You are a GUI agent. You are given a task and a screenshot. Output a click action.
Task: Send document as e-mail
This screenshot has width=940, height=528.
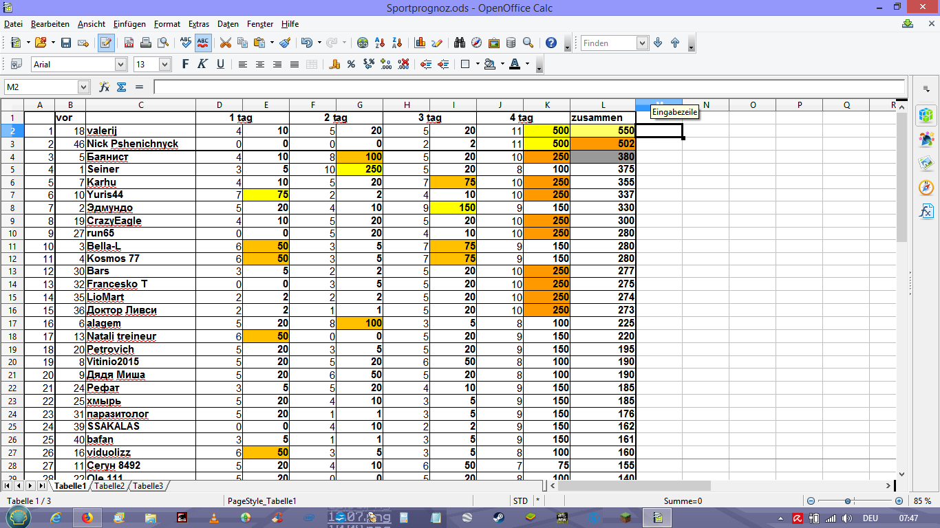pyautogui.click(x=83, y=43)
